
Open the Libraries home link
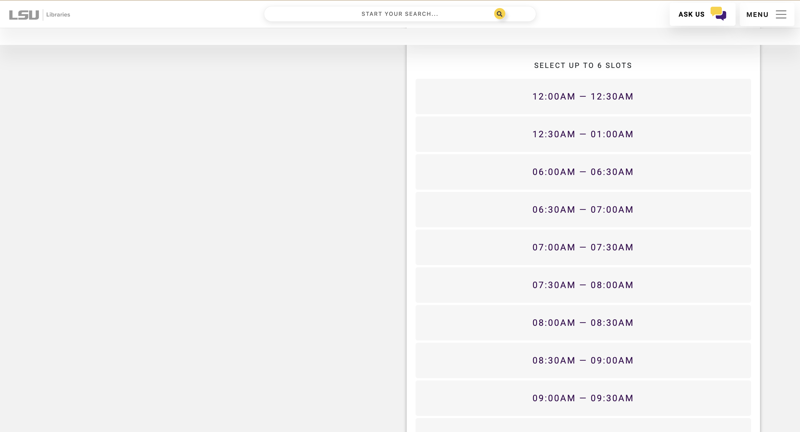[58, 15]
